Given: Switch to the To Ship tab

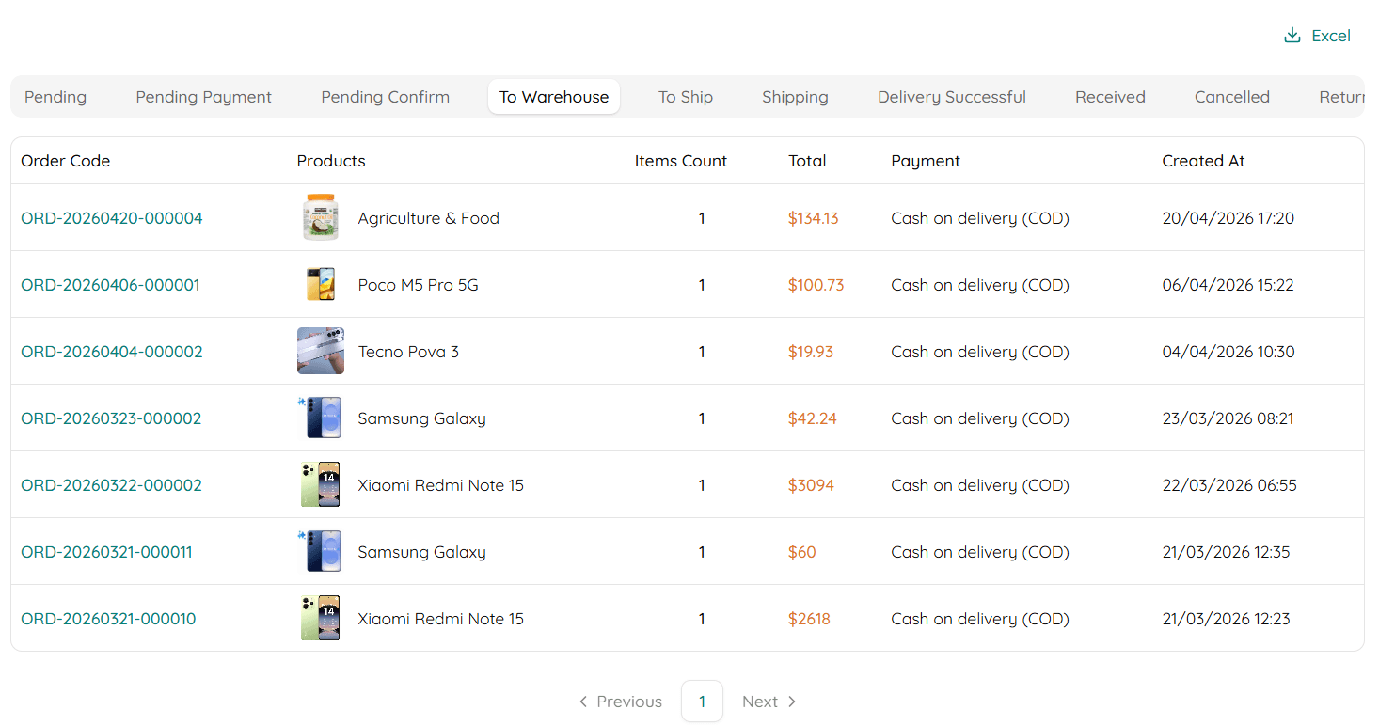Looking at the screenshot, I should point(685,97).
